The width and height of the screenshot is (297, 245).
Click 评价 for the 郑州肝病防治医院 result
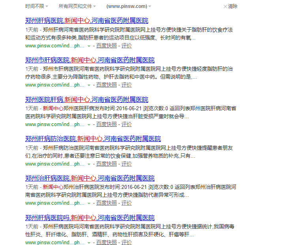(127, 164)
